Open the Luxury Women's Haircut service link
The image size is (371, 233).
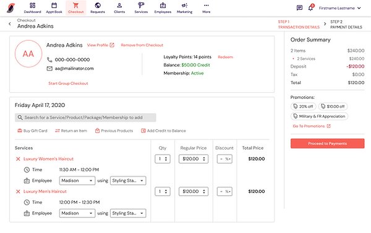pos(48,159)
